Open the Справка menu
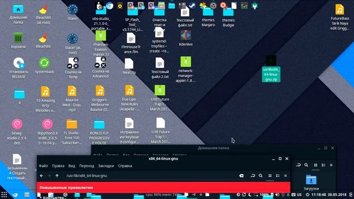Viewport: 354px width, 199px height. pos(125,166)
